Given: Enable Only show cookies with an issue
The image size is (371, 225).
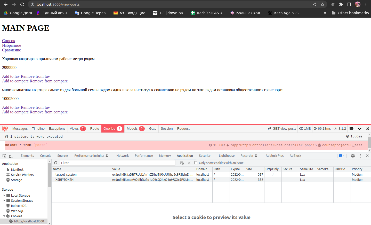Looking at the screenshot, I should 196,163.
